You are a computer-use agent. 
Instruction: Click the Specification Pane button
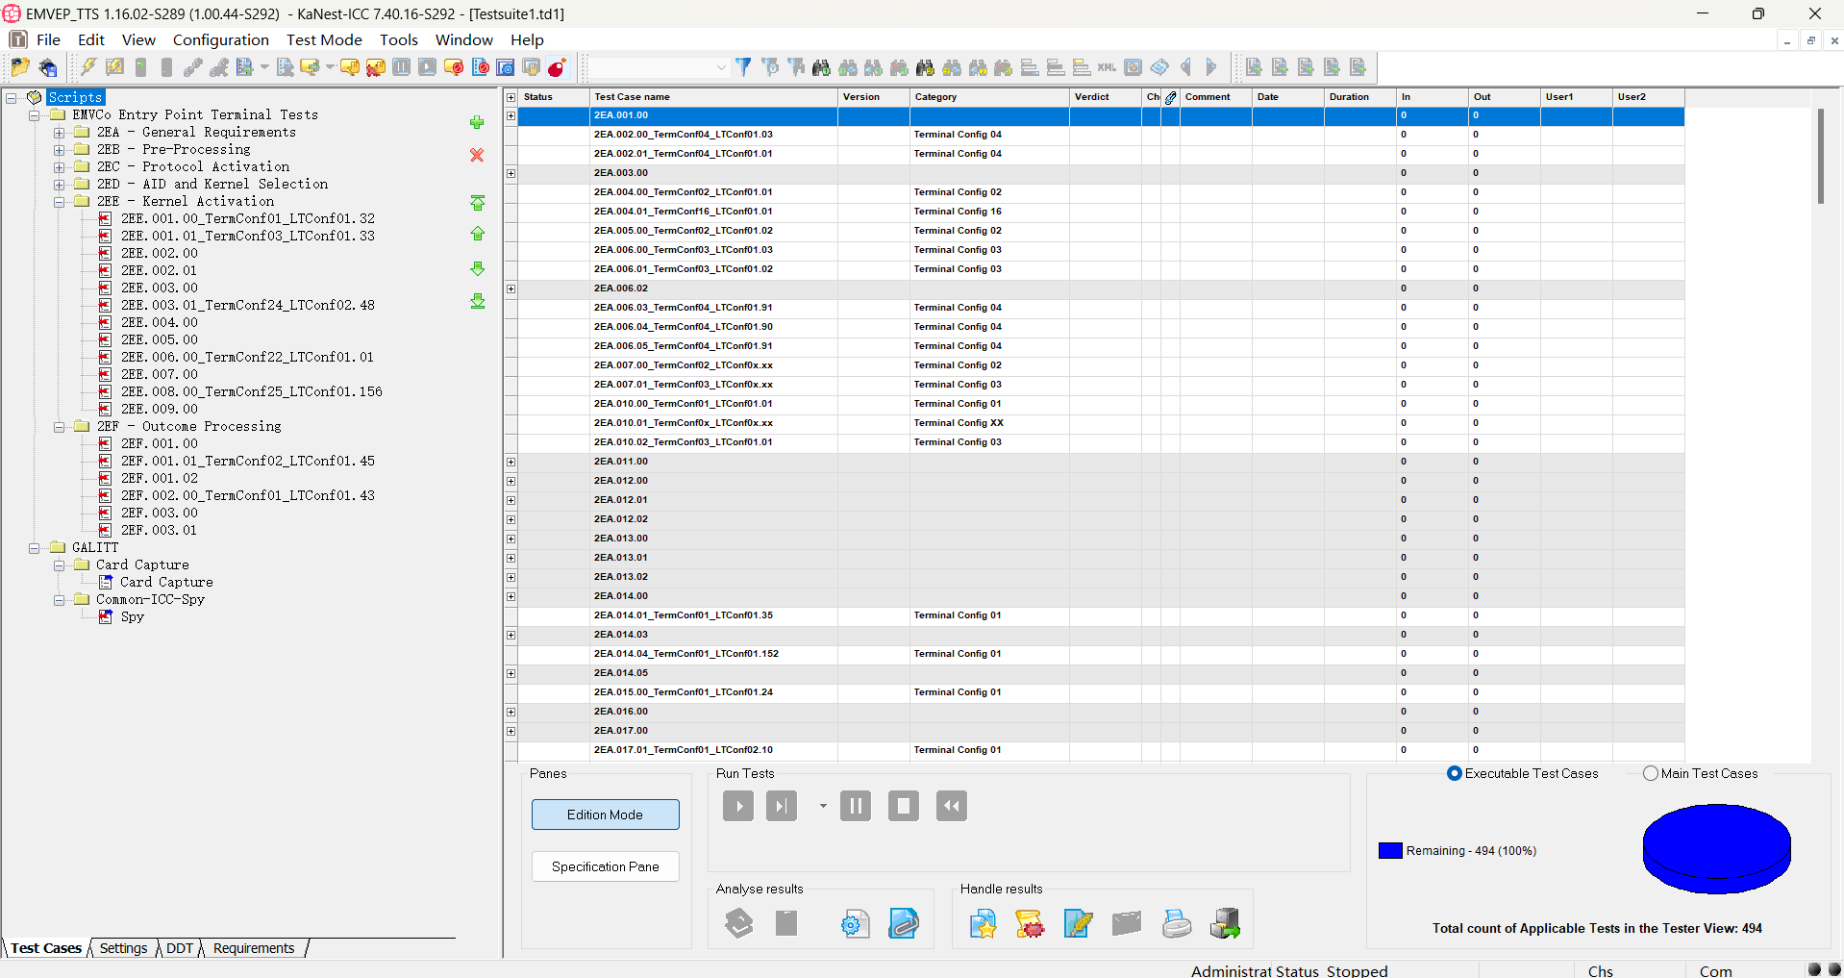coord(605,866)
